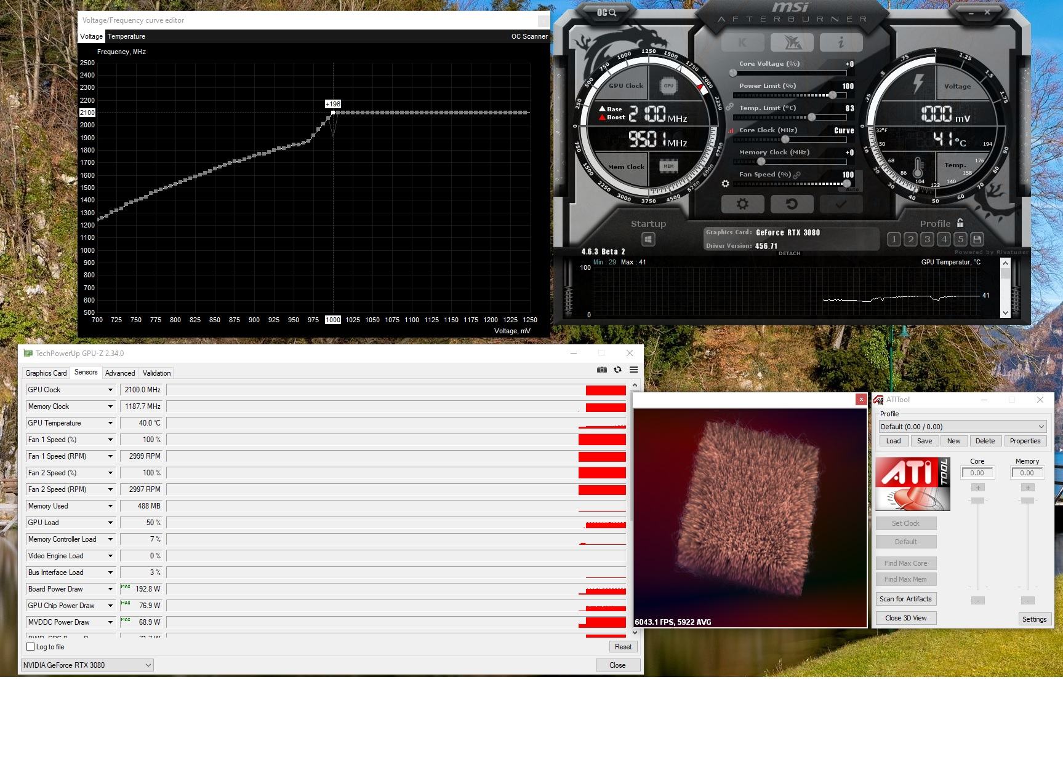The height and width of the screenshot is (760, 1063).
Task: Click the ATI Tool logo image
Action: point(913,484)
